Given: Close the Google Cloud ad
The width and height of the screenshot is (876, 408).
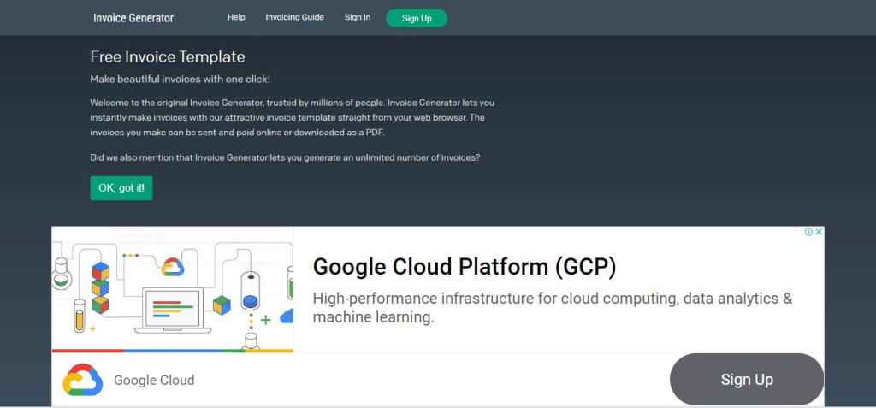Looking at the screenshot, I should pyautogui.click(x=819, y=232).
